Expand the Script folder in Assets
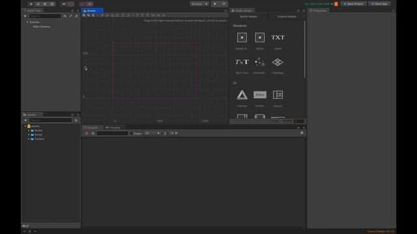This screenshot has width=417, height=234. point(29,135)
